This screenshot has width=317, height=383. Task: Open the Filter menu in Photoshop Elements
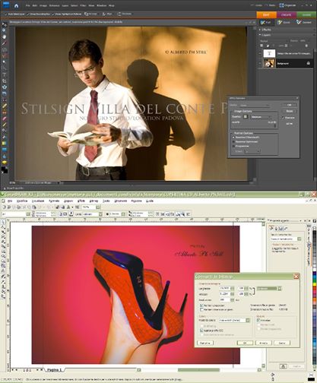(83, 5)
